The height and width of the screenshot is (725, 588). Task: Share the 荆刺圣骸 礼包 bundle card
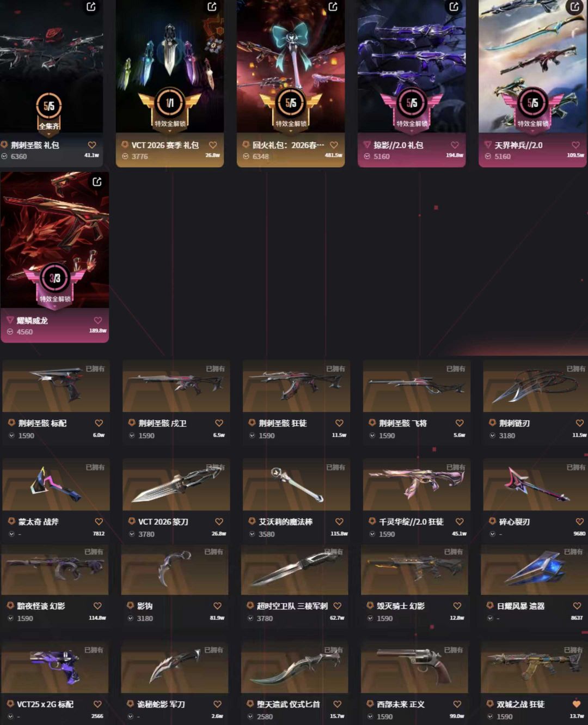point(91,7)
